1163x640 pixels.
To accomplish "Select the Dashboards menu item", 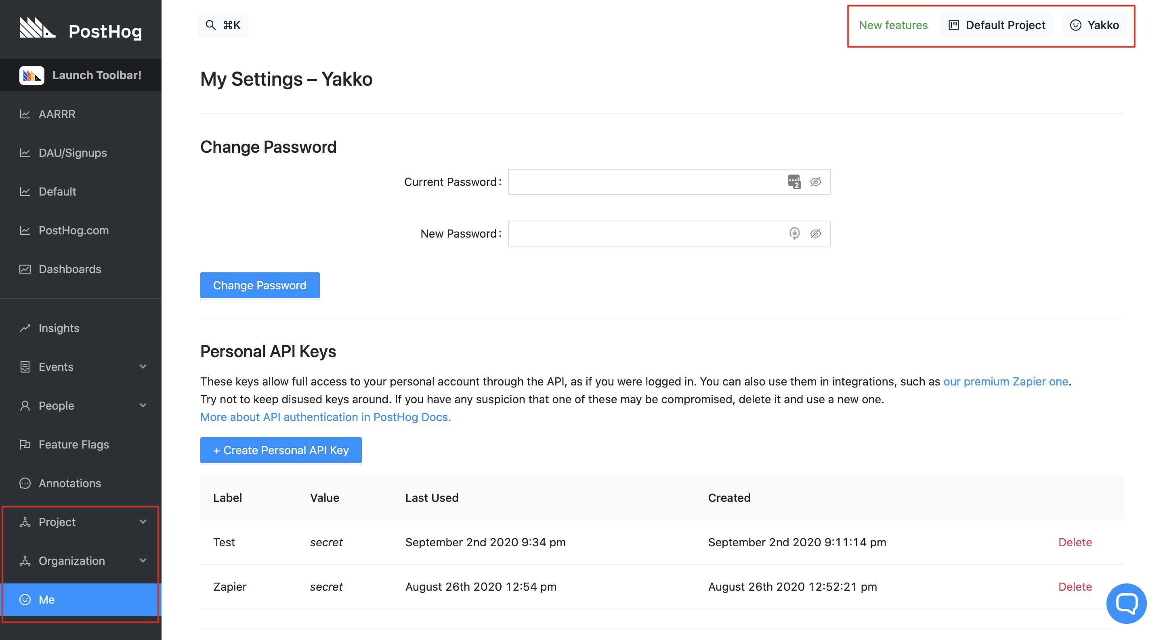I will pyautogui.click(x=69, y=269).
